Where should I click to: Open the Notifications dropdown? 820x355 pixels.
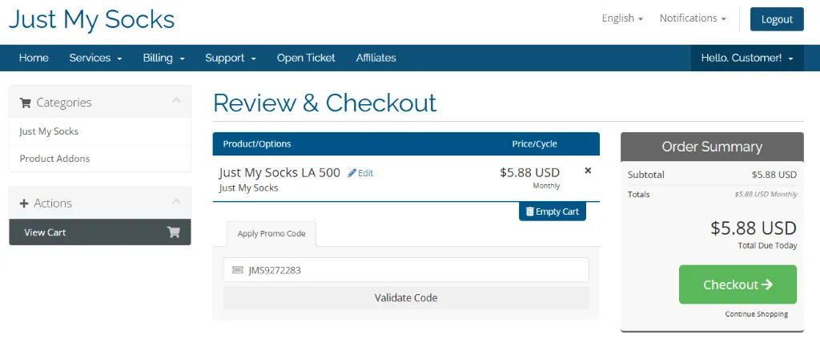click(693, 18)
